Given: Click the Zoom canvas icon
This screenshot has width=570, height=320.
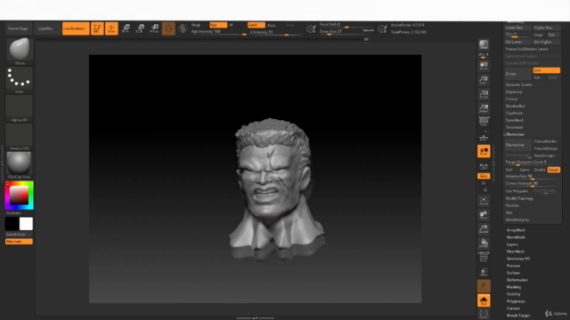Looking at the screenshot, I should coord(484,80).
